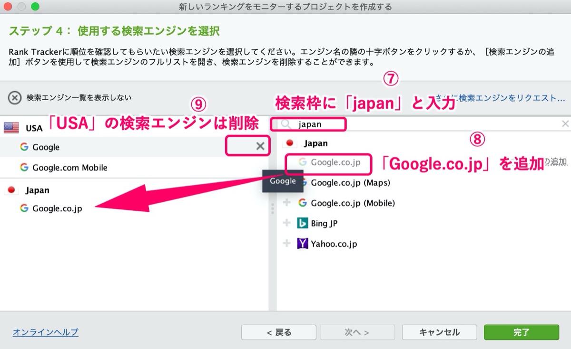
Task: Click the magnifier icon in the search box
Action: coord(286,124)
